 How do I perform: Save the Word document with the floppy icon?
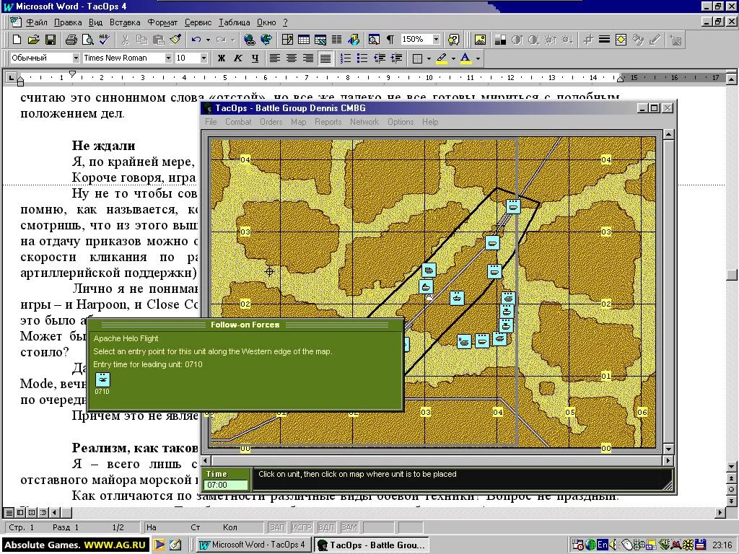[x=50, y=40]
